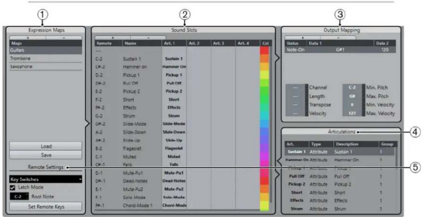Image resolution: width=423 pixels, height=217 pixels.
Task: Click Description of Pickup 2 articulation
Action: click(x=343, y=184)
